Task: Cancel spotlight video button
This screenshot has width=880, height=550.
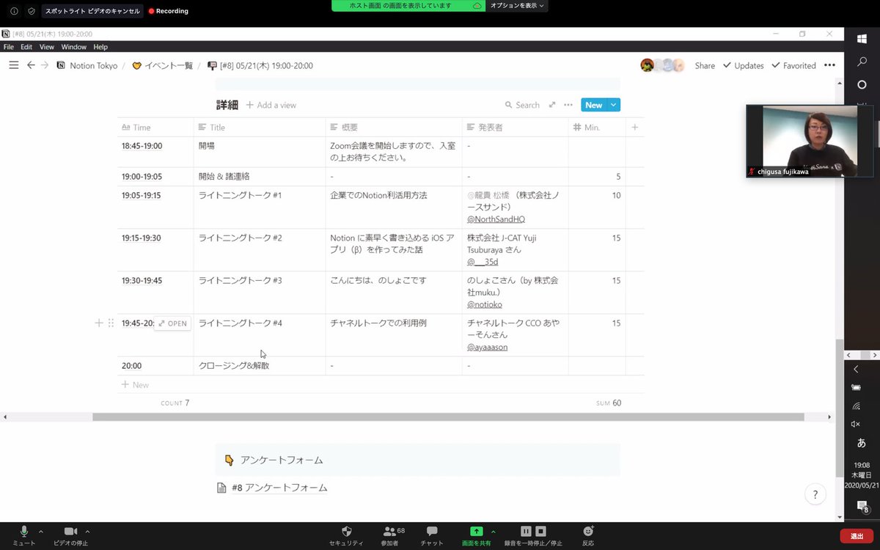Action: click(92, 11)
